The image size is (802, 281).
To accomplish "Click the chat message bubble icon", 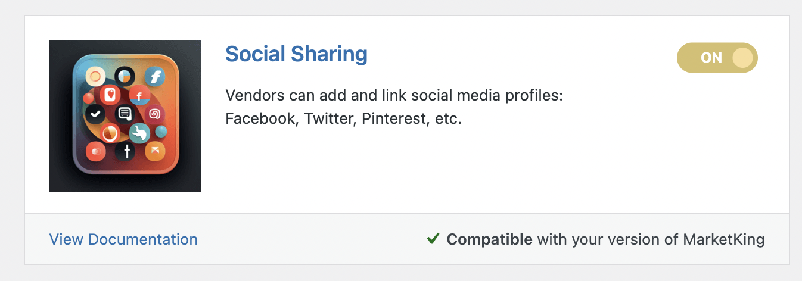I will [x=125, y=114].
